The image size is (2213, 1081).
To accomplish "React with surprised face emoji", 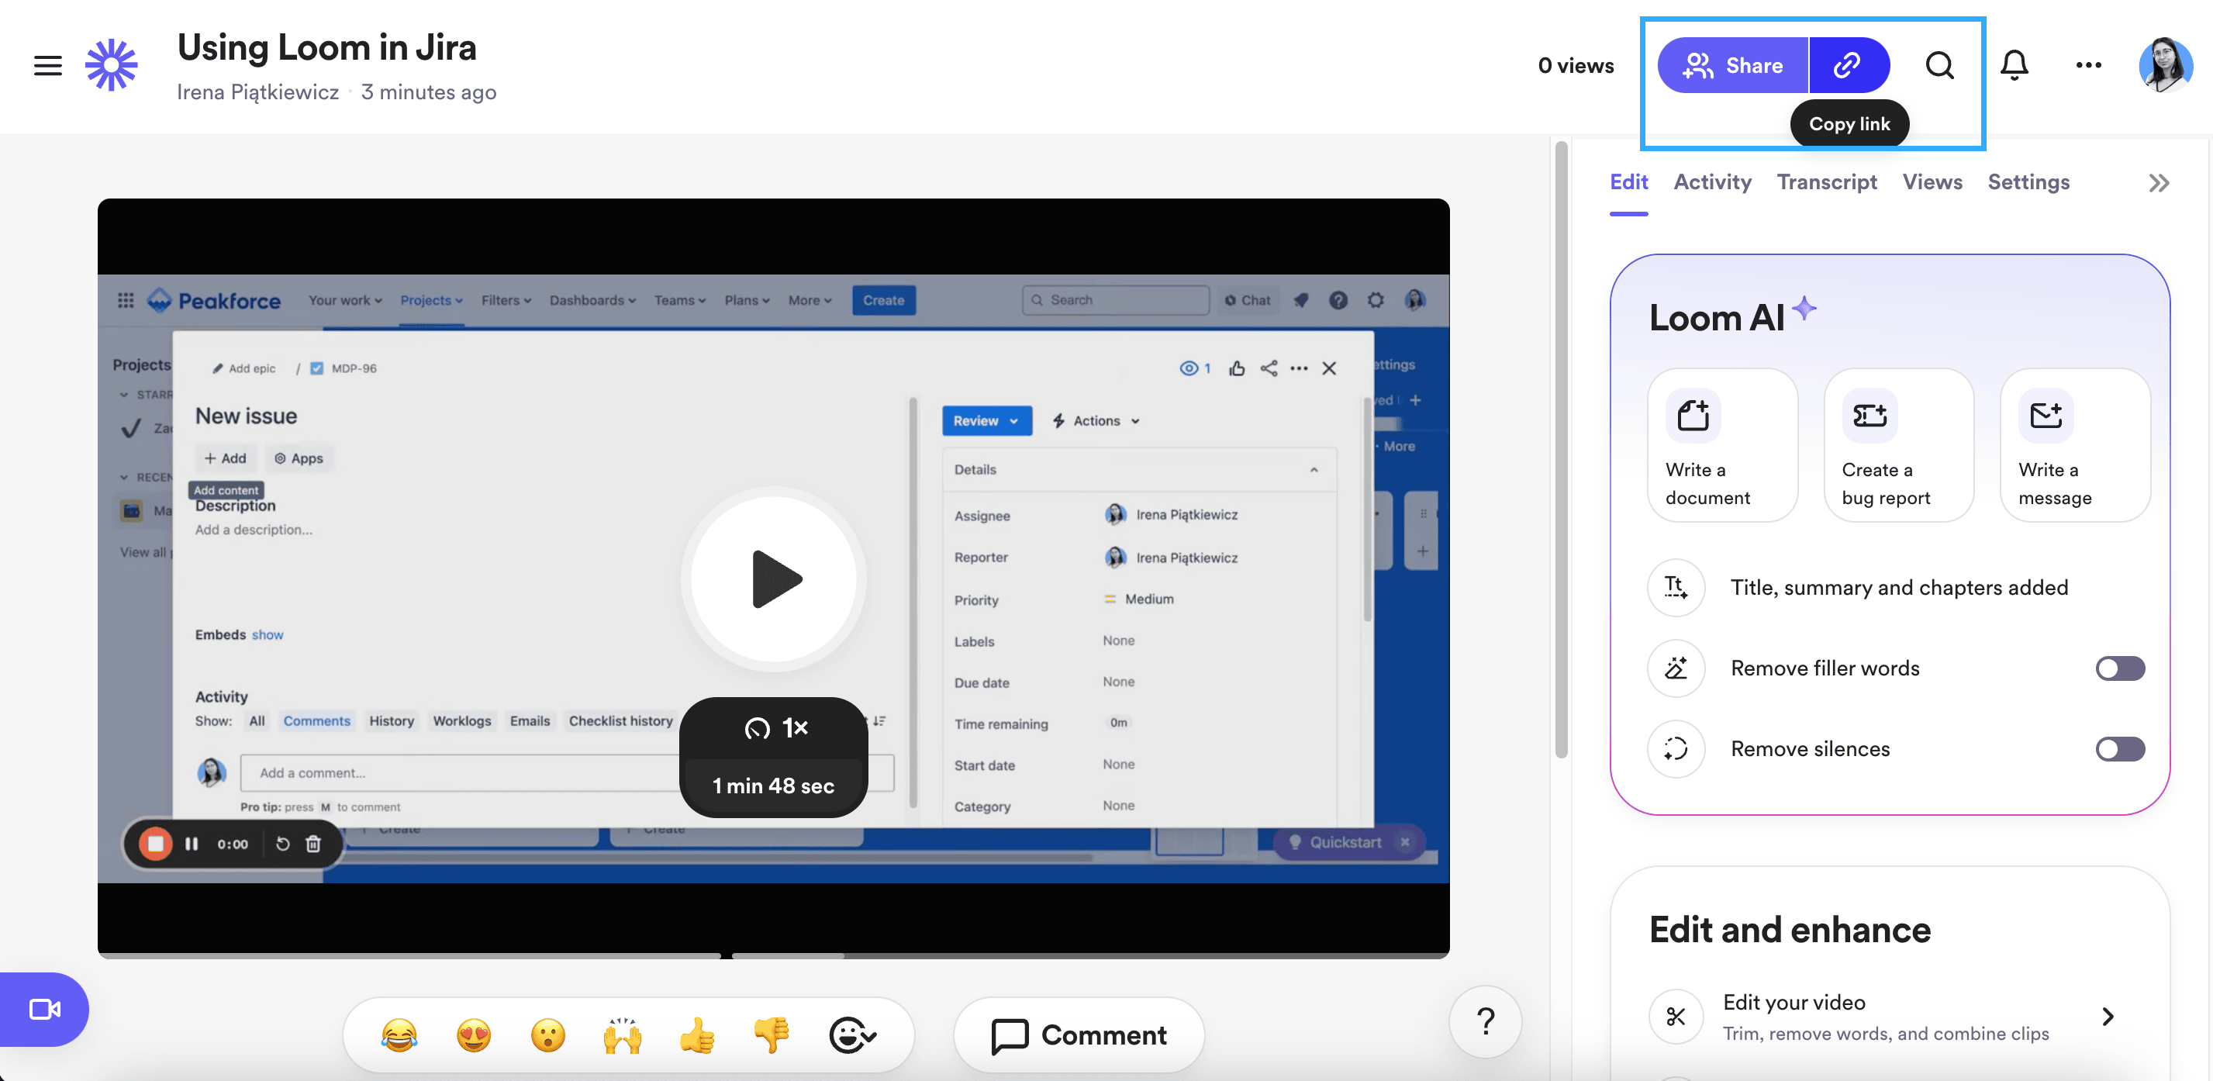I will coord(548,1035).
